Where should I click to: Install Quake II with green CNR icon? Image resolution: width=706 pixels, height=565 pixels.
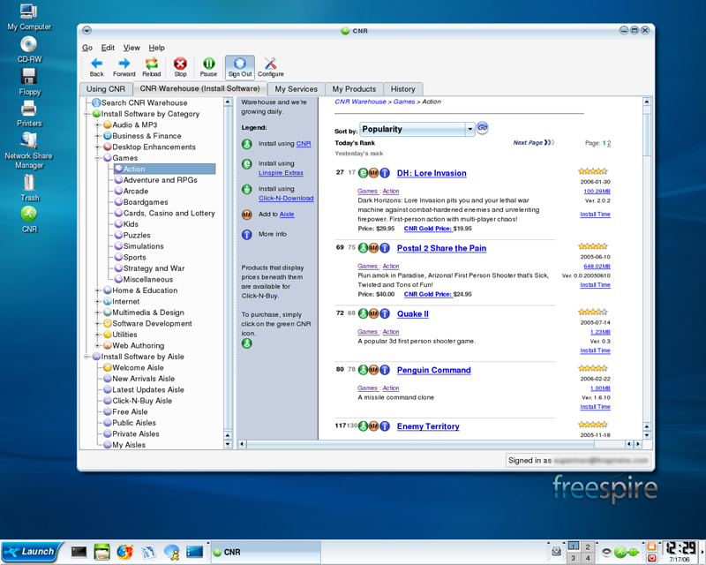coord(363,313)
